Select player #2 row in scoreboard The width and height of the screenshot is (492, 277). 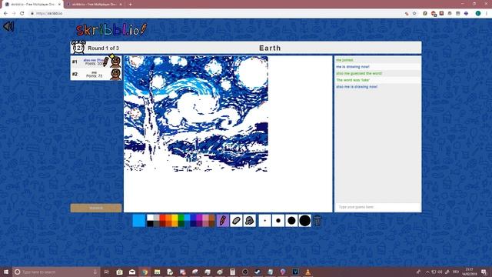click(96, 75)
